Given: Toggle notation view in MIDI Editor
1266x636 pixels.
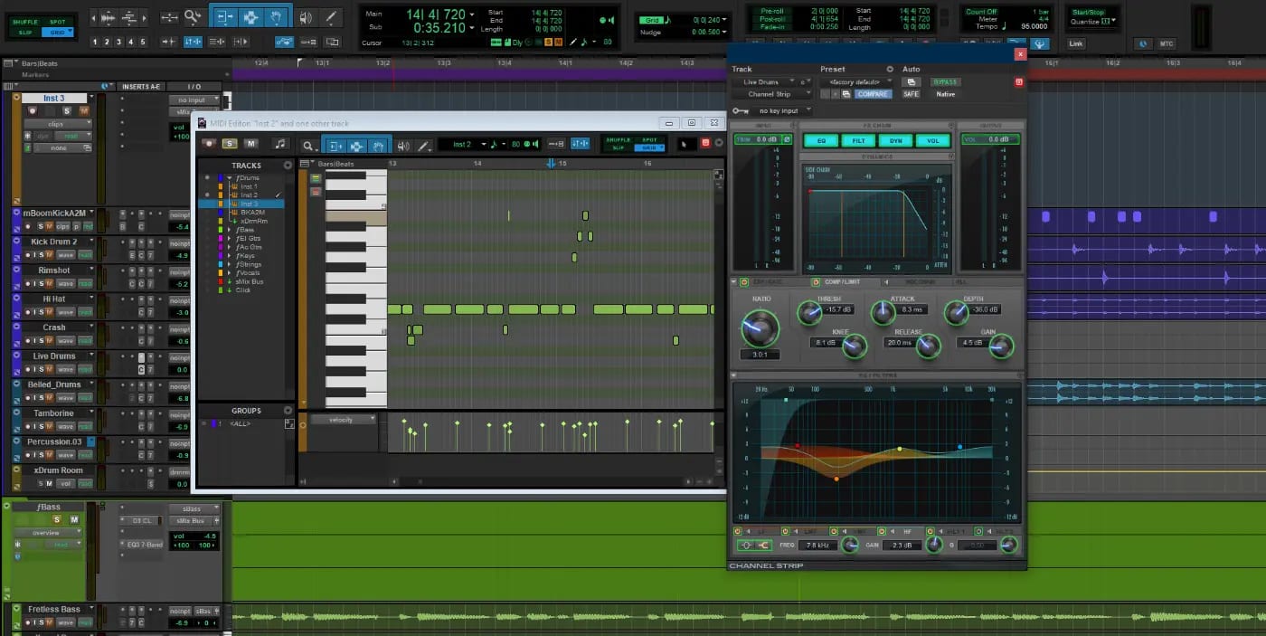Looking at the screenshot, I should click(280, 144).
